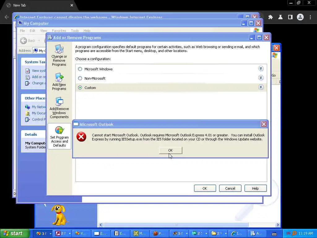Open Control Panel link in Other Places

click(35, 119)
